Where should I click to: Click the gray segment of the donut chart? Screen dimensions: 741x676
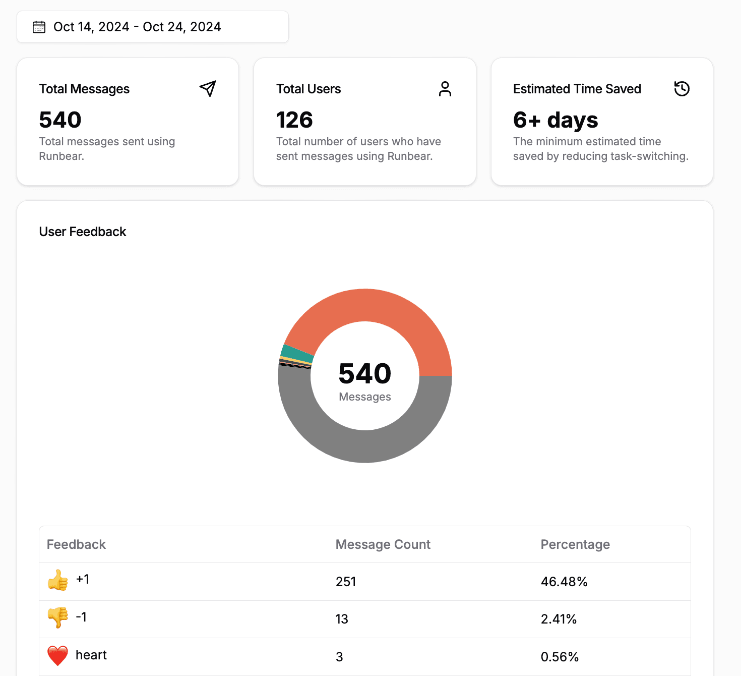point(365,449)
